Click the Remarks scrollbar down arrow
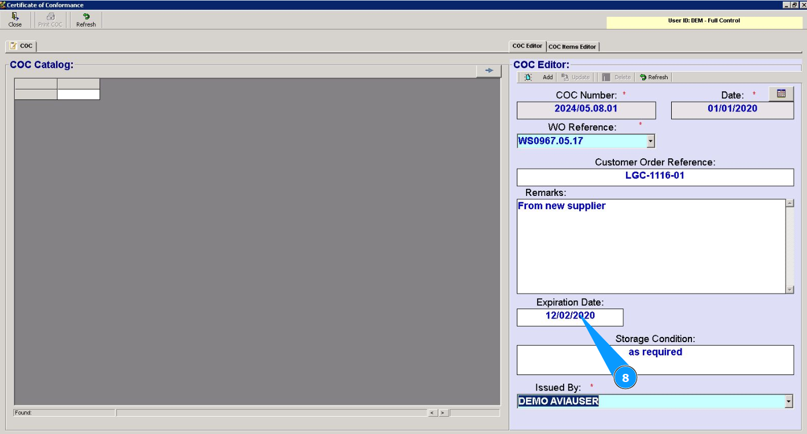This screenshot has height=434, width=807. click(x=790, y=290)
